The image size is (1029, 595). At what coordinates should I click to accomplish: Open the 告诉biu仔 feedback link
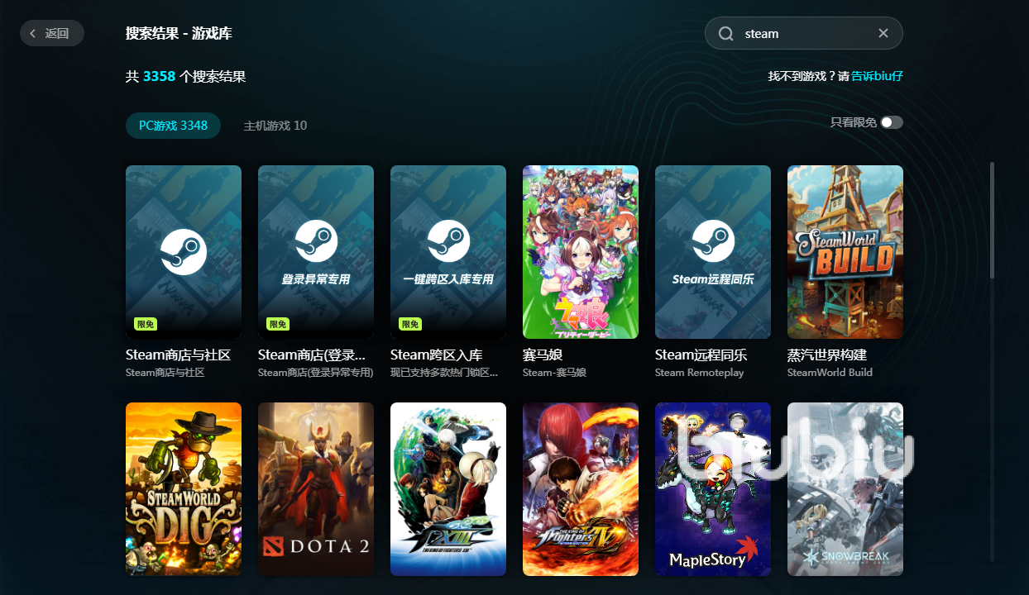[x=877, y=76]
